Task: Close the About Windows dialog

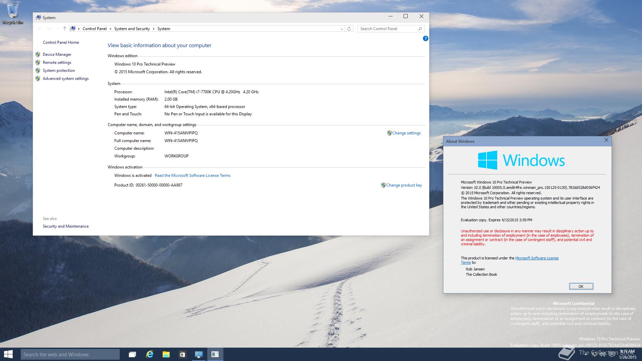Action: pos(606,140)
